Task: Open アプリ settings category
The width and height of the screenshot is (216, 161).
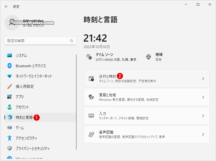Action: (40, 97)
